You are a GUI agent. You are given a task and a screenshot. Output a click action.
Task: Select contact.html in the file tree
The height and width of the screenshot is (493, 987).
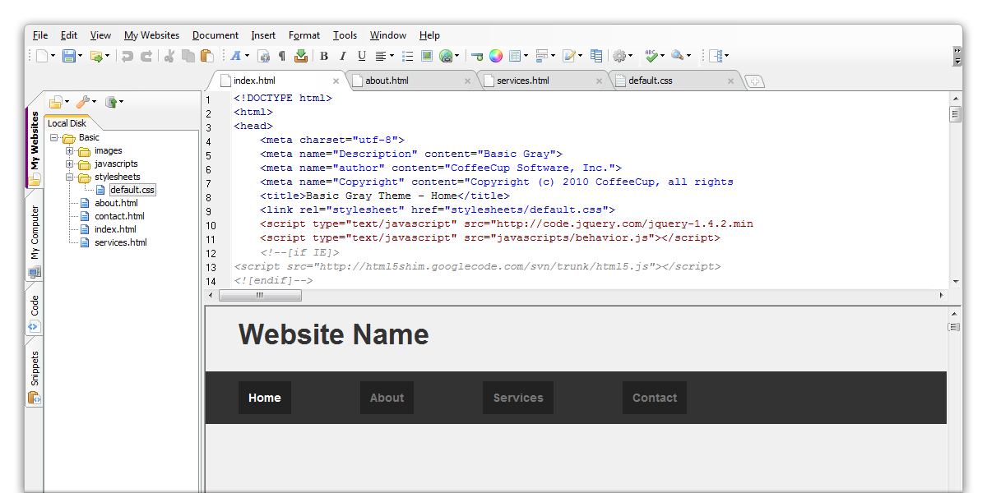tap(119, 216)
